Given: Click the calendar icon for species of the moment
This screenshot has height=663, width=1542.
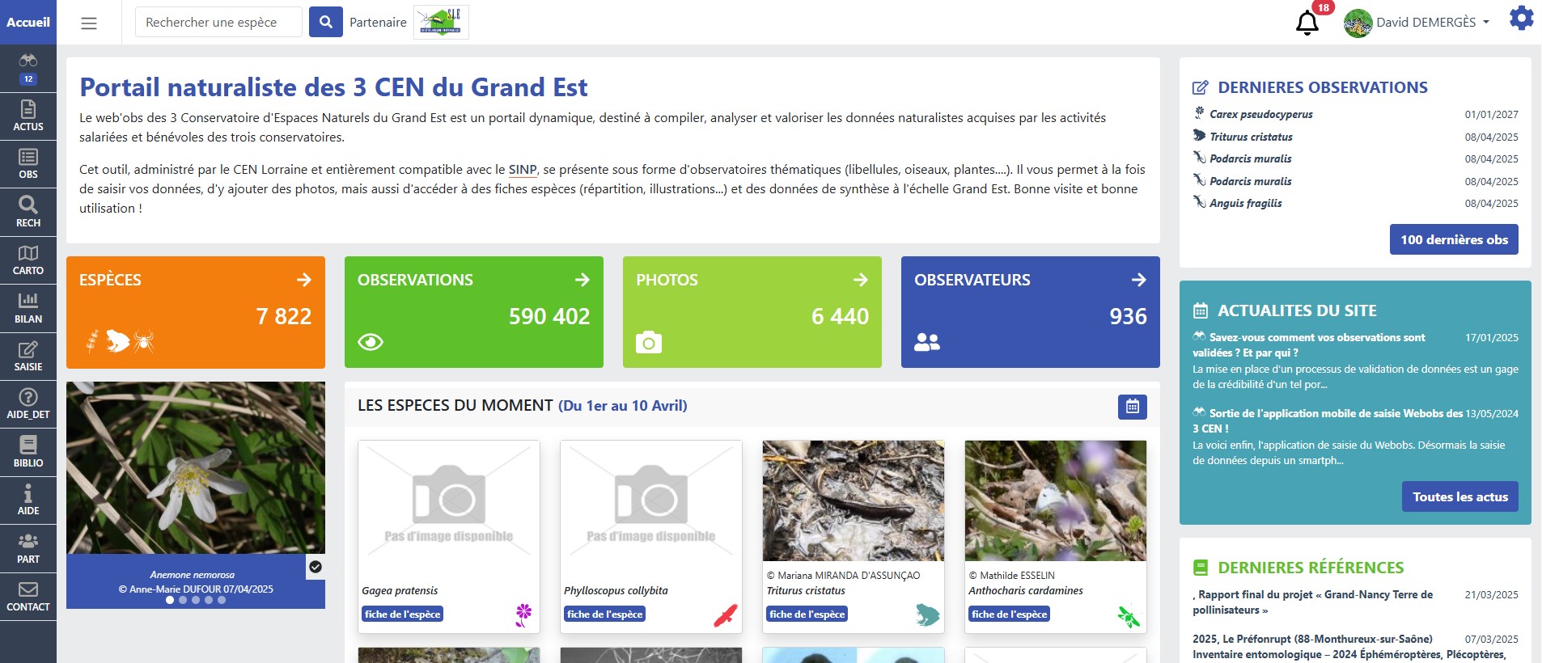Looking at the screenshot, I should 1132,407.
